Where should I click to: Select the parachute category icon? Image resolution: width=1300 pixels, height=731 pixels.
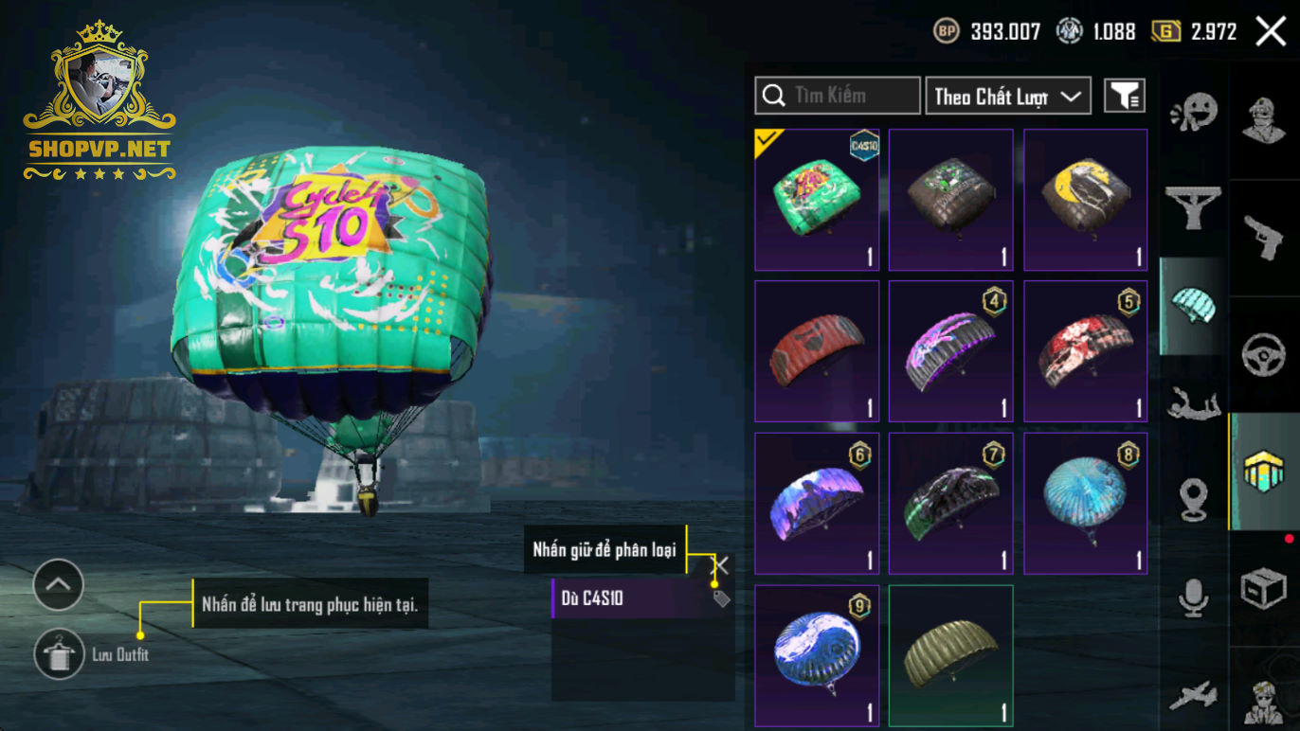pyautogui.click(x=1193, y=306)
